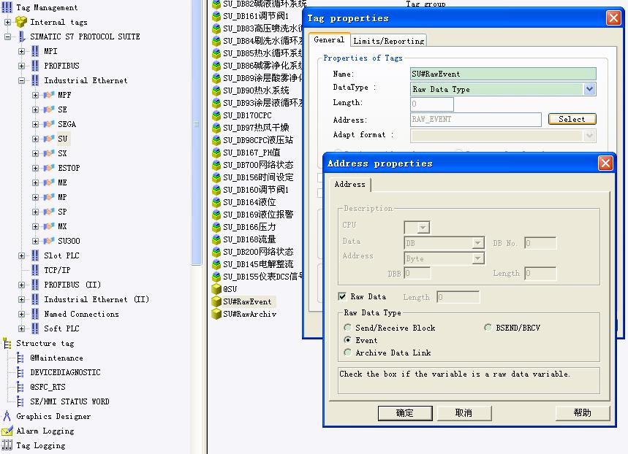Switch to the General tab
The width and height of the screenshot is (628, 454).
[329, 39]
